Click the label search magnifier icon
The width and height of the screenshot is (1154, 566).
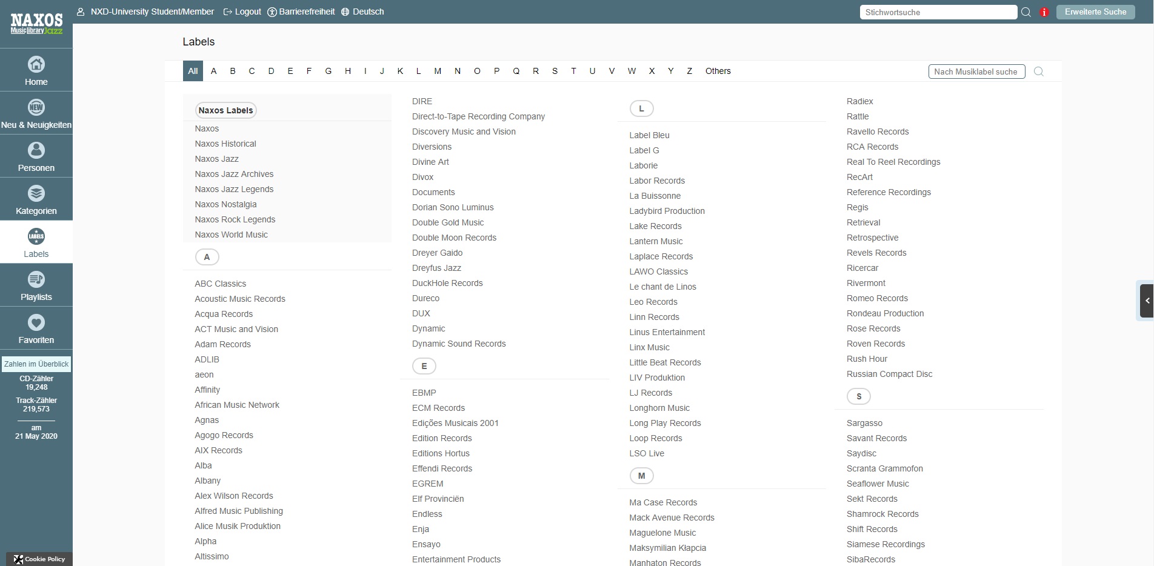point(1038,72)
